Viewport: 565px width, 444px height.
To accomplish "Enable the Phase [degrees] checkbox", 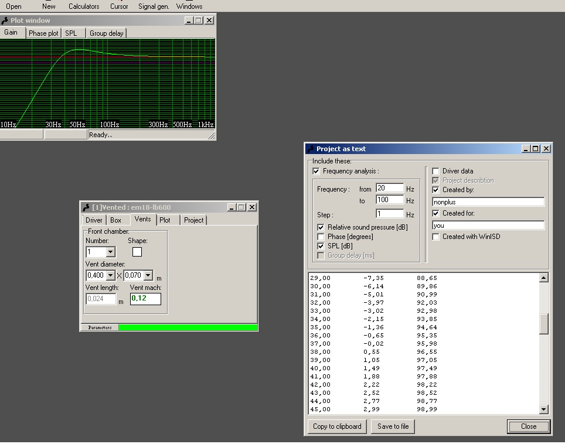I will pyautogui.click(x=321, y=237).
